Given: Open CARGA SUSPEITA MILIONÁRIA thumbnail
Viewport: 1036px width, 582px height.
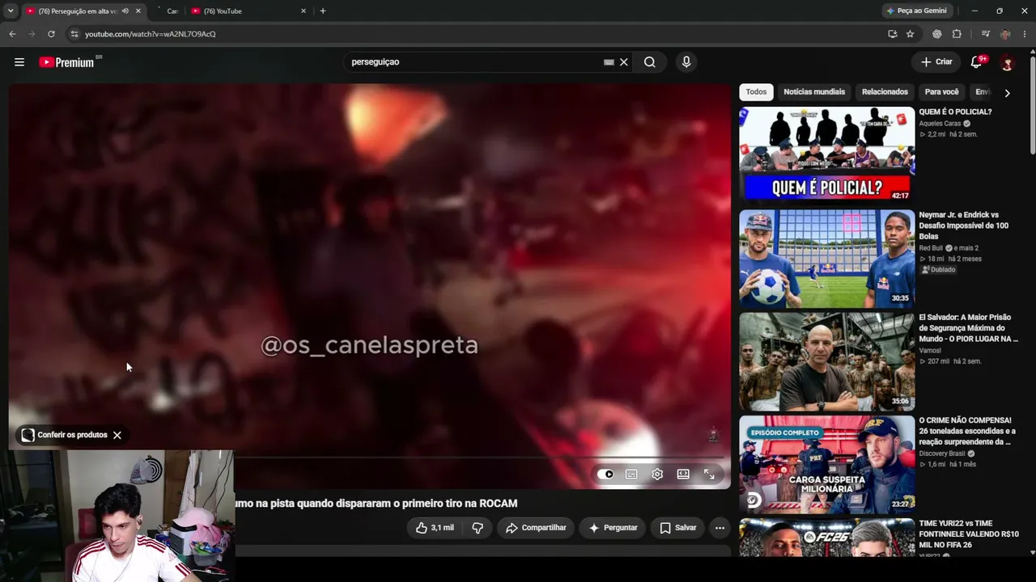Looking at the screenshot, I should [x=826, y=464].
